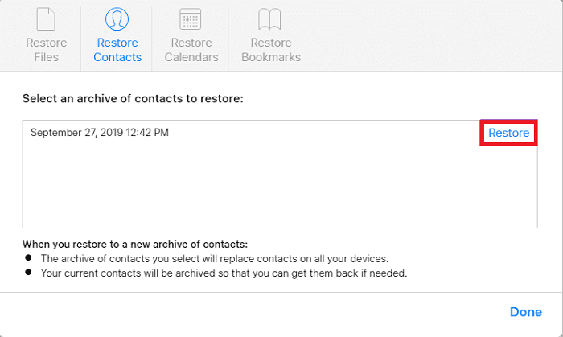This screenshot has height=337, width=563.
Task: Click Restore link for the September 27 archive
Action: tap(508, 133)
